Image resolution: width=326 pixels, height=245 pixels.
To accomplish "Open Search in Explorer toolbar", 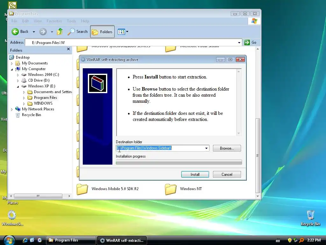I will tap(78, 32).
